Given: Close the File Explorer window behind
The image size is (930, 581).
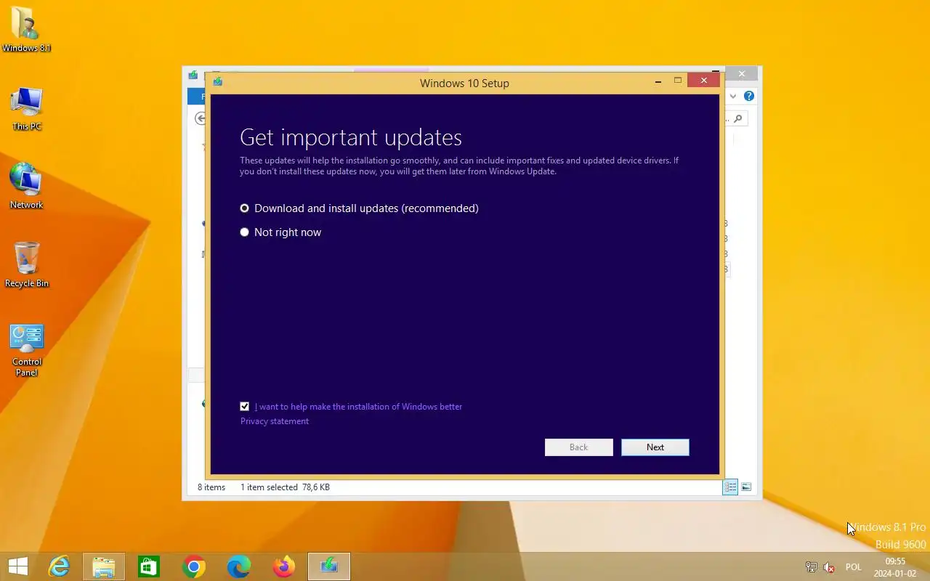Looking at the screenshot, I should 741,73.
